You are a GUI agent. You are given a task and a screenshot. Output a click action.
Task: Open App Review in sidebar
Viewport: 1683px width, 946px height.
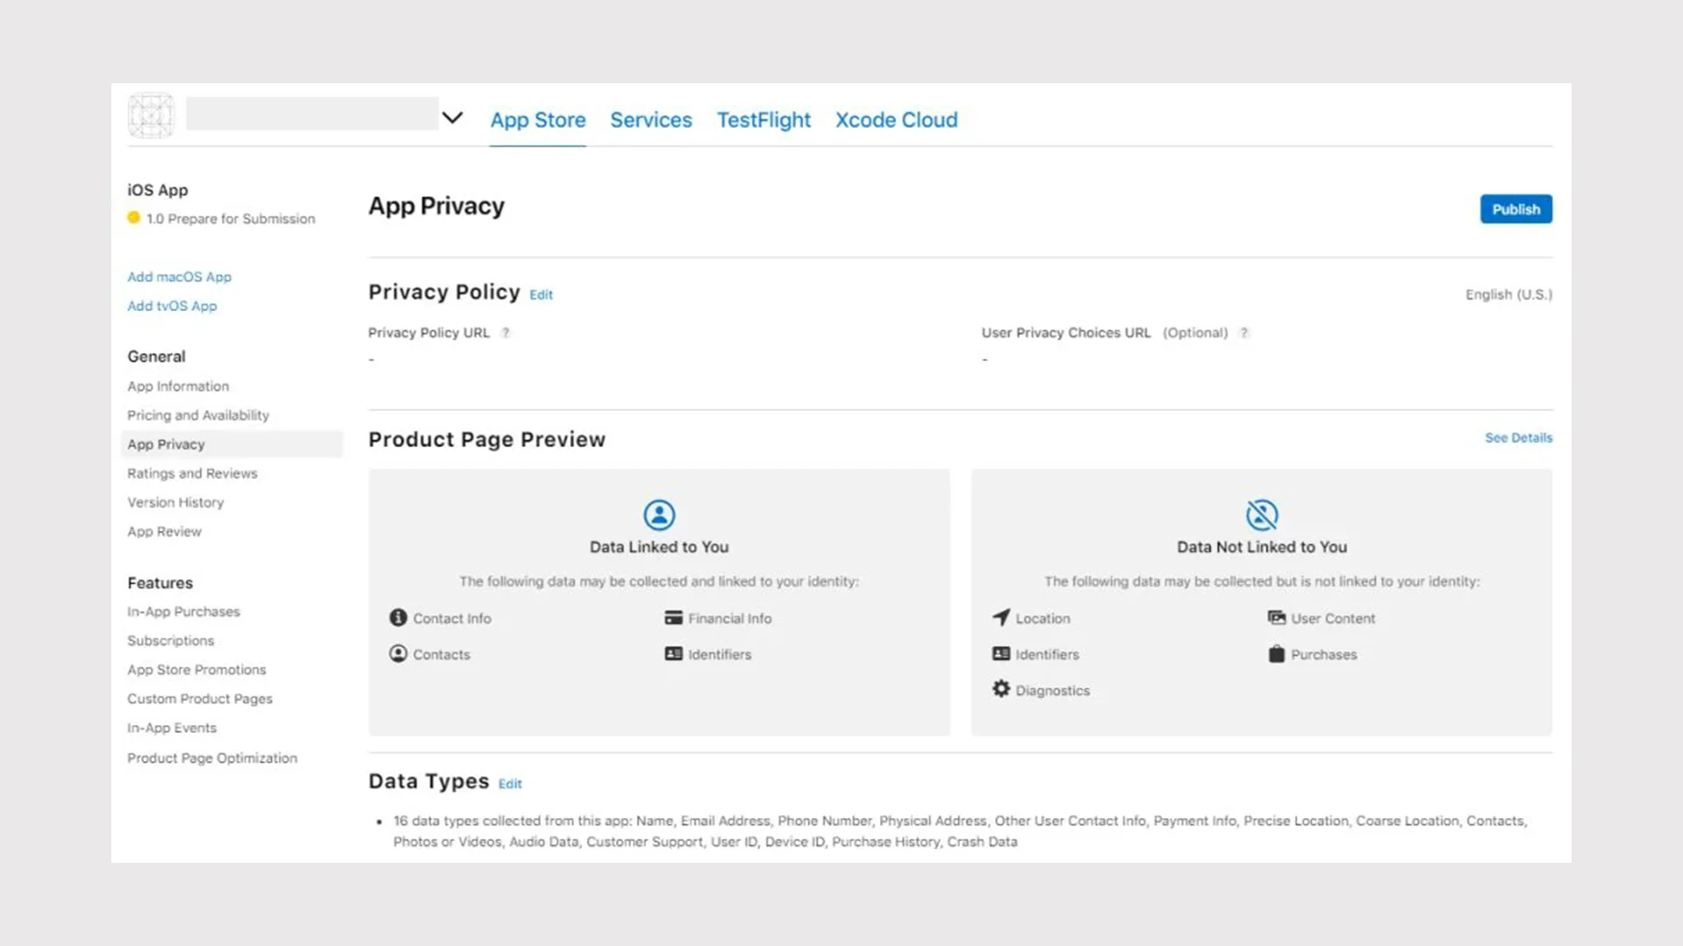[164, 532]
